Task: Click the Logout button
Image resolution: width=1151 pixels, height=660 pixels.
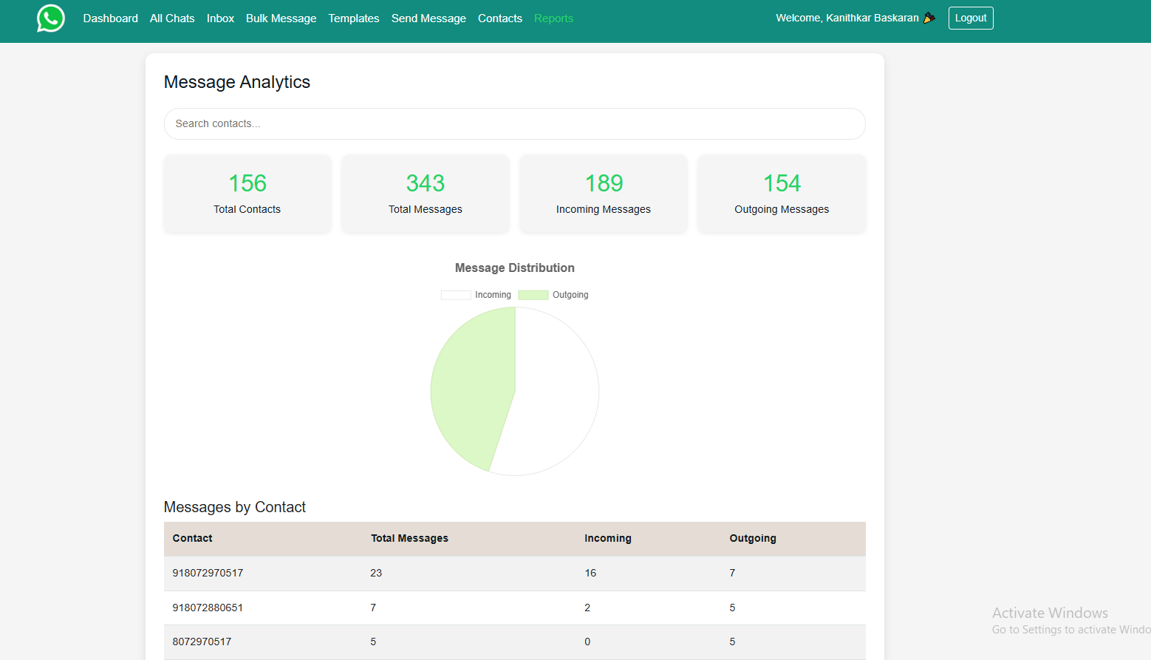Action: [x=970, y=18]
